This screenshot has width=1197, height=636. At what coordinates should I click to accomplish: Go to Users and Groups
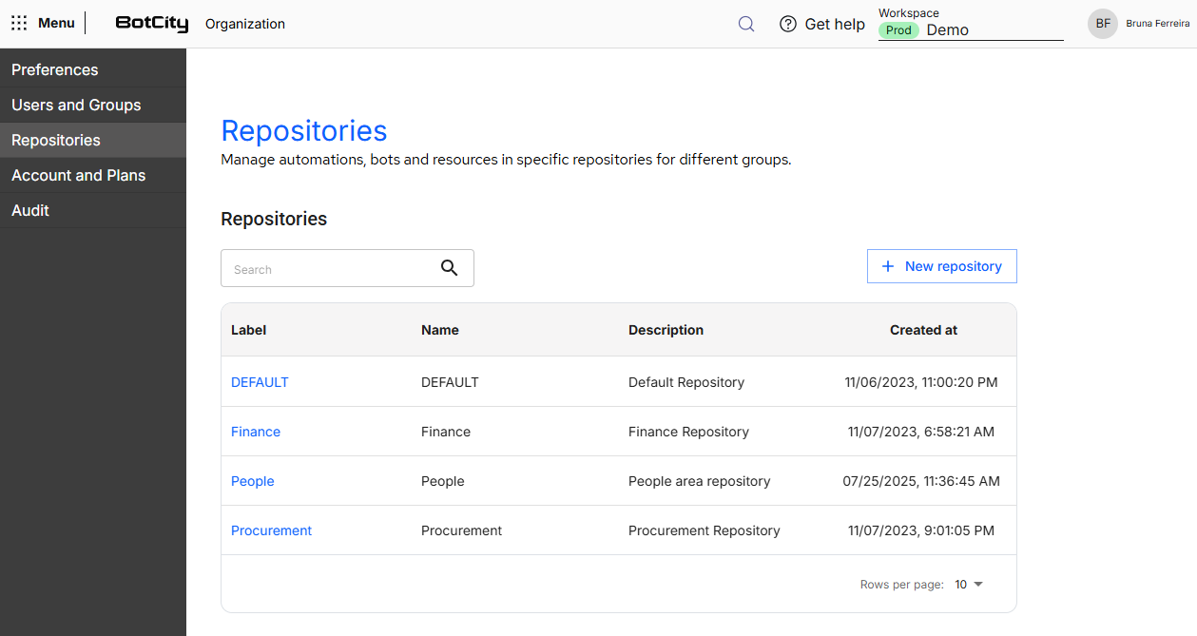click(93, 106)
